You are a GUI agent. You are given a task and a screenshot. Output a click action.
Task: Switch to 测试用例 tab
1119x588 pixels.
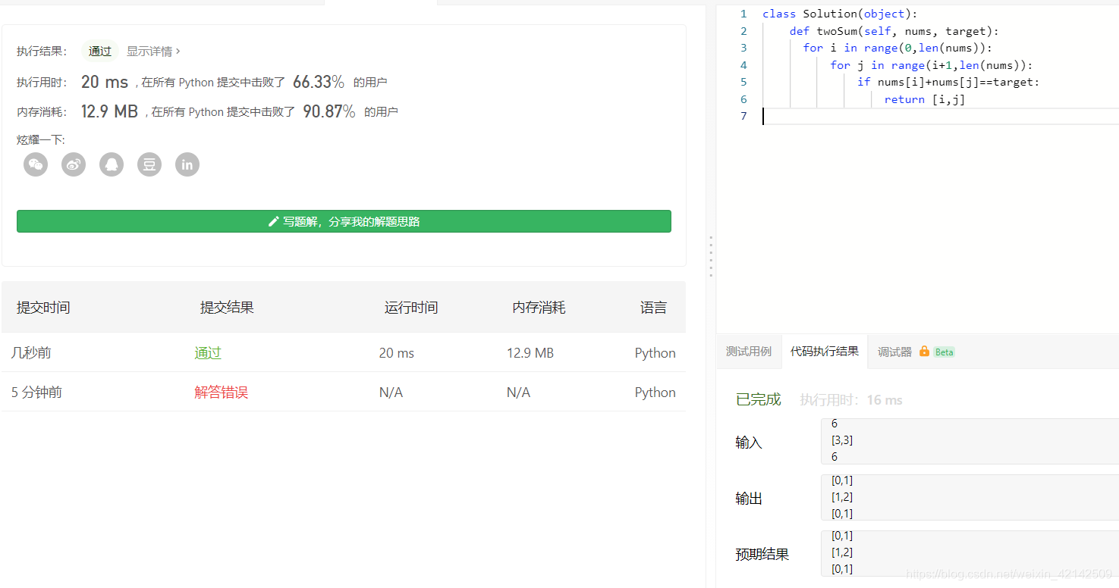click(x=748, y=352)
